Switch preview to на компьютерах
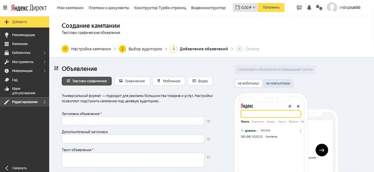Screen dimensions: 374x172 click(x=278, y=84)
